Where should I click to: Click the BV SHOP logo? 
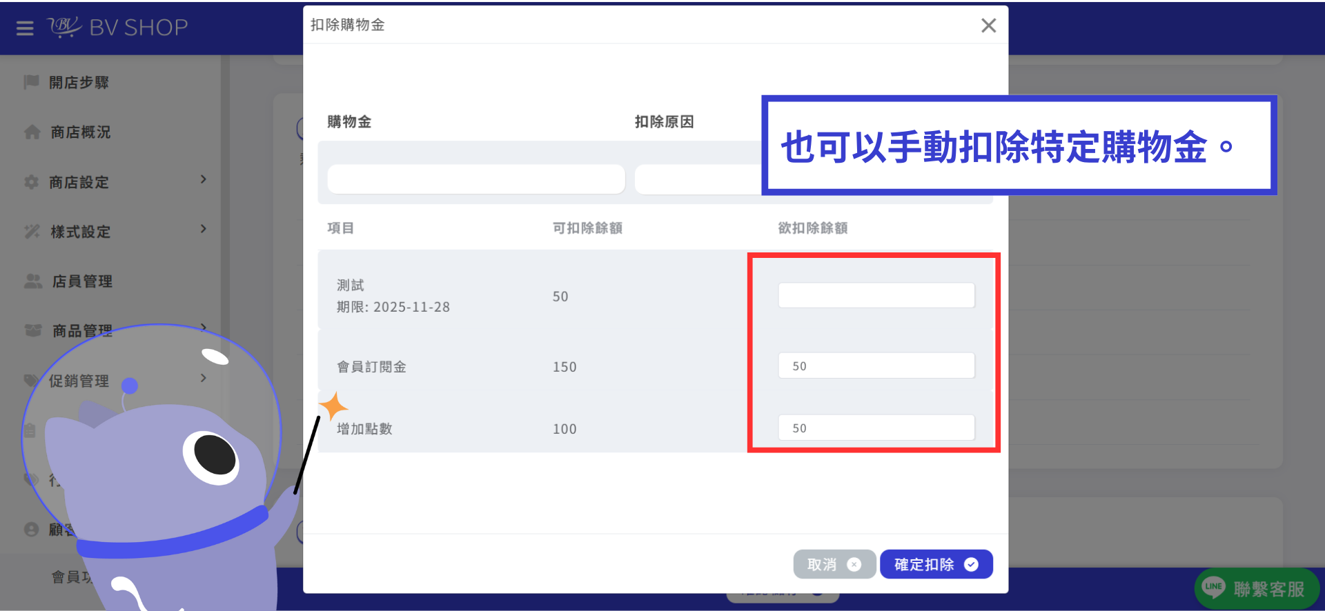click(x=117, y=28)
